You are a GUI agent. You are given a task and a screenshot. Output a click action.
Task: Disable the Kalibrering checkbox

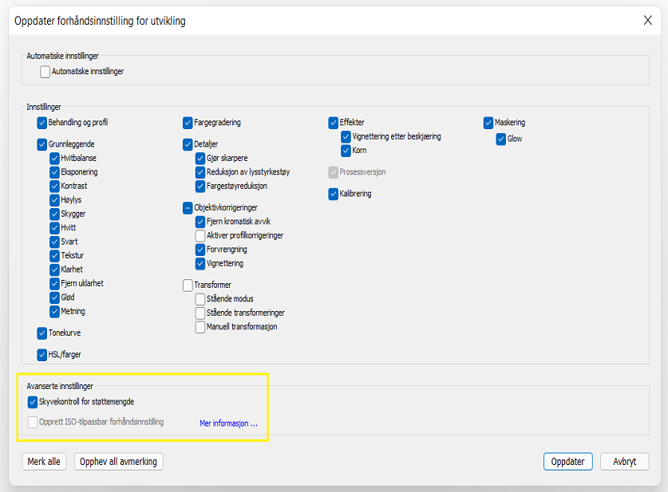point(334,194)
